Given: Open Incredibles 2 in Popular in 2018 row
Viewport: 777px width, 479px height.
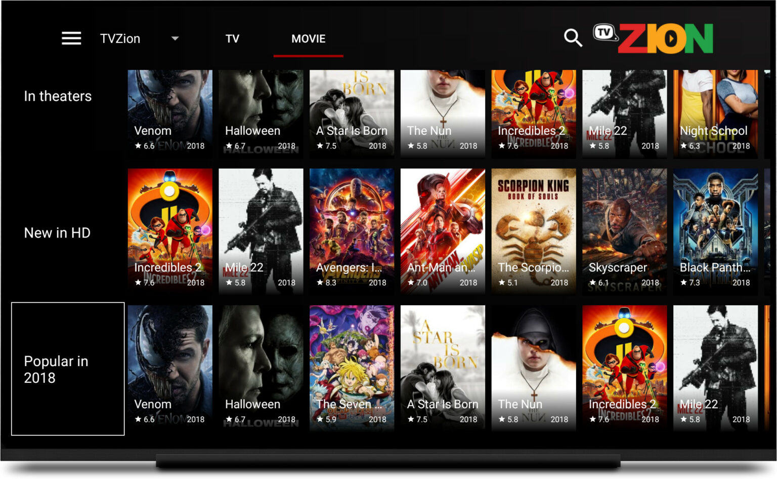Looking at the screenshot, I should 625,368.
